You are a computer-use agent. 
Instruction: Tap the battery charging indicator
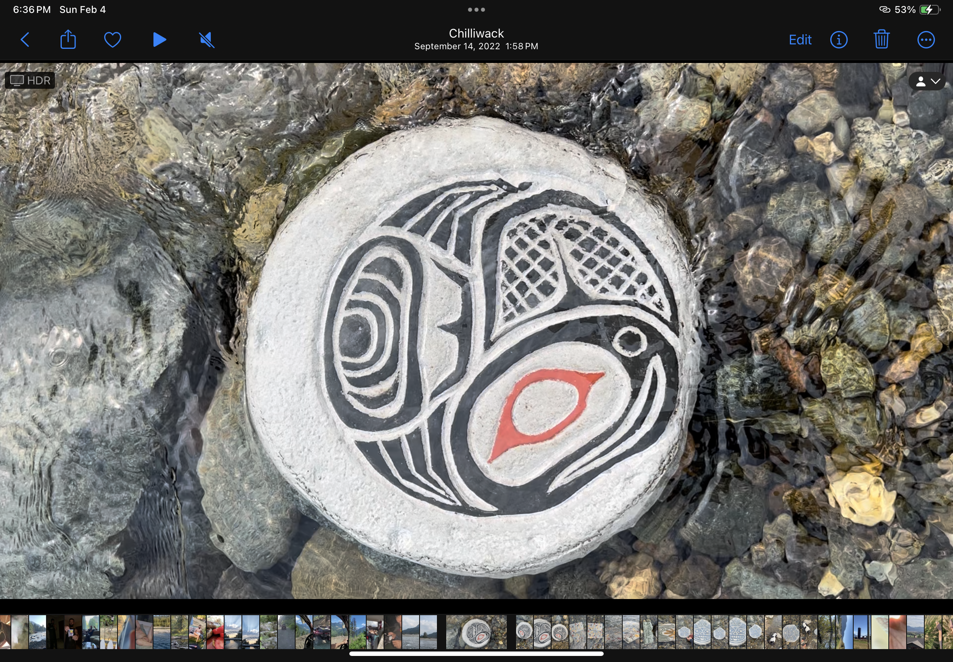click(x=930, y=10)
